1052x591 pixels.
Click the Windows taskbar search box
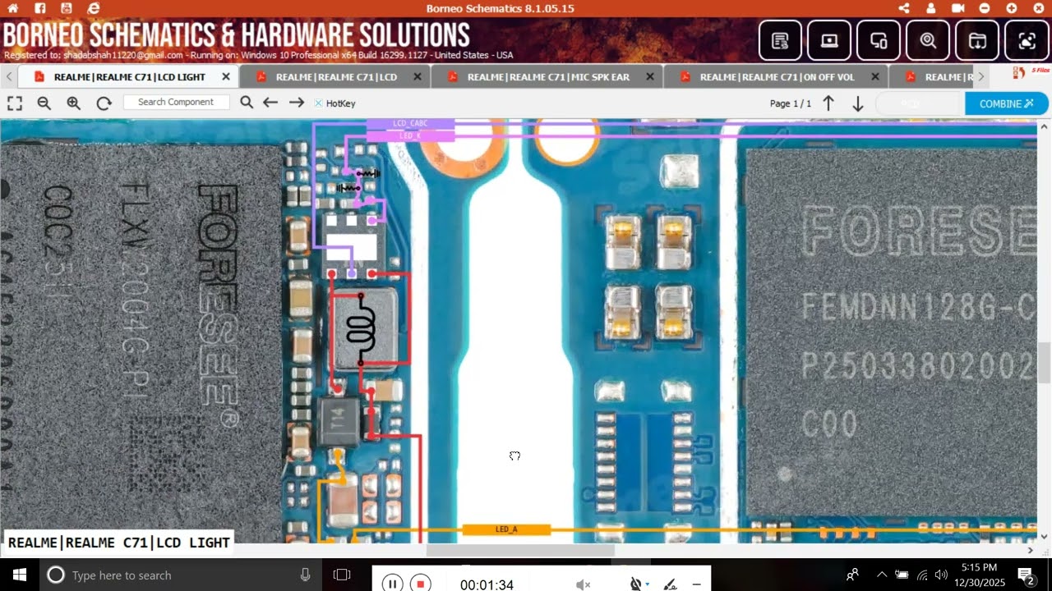(x=182, y=575)
